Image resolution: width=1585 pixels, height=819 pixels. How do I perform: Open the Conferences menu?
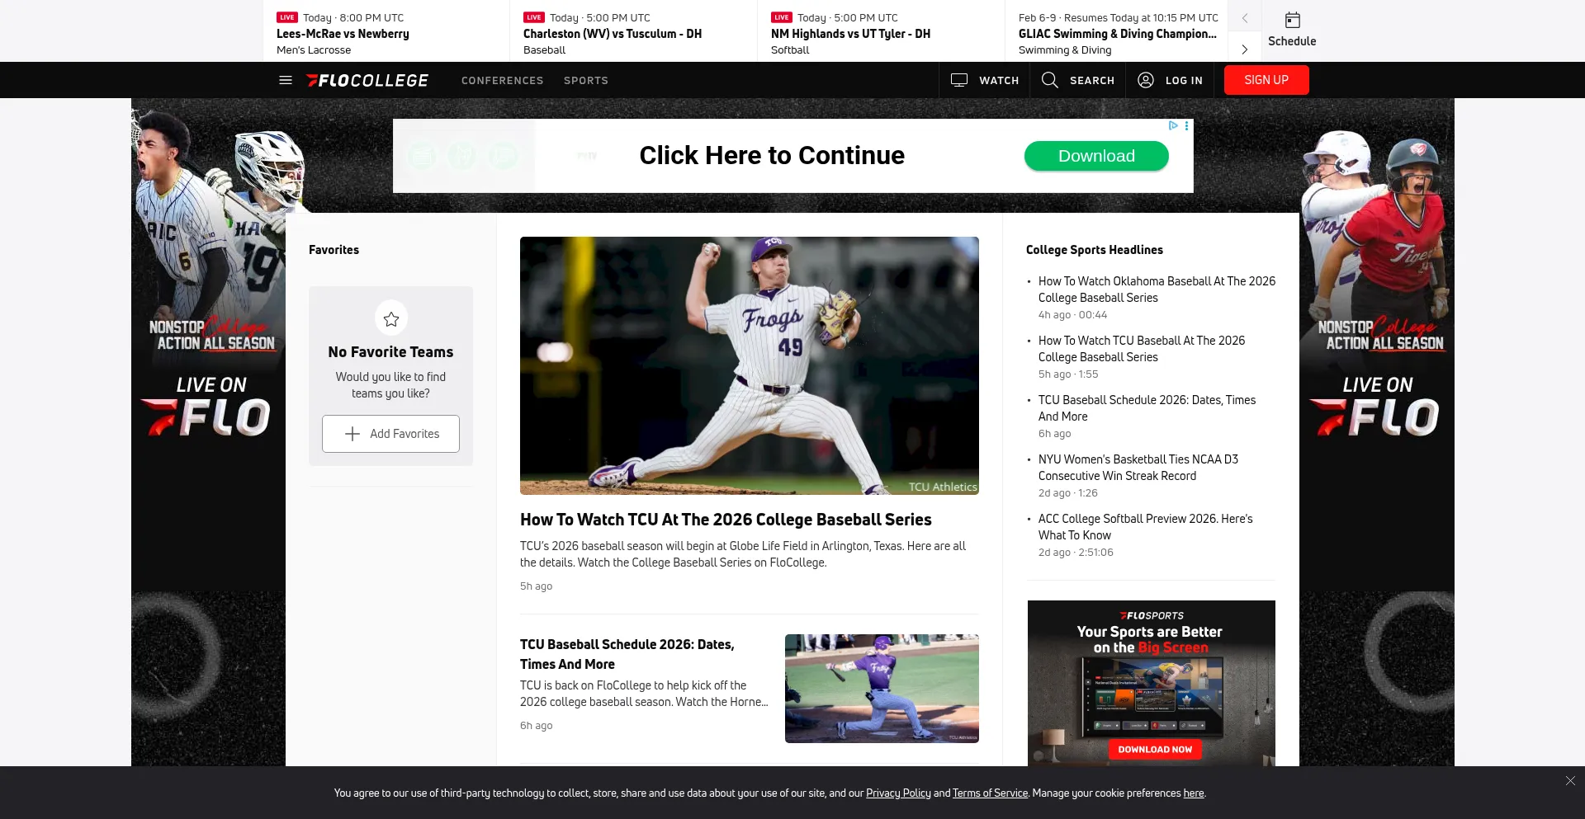pos(503,80)
